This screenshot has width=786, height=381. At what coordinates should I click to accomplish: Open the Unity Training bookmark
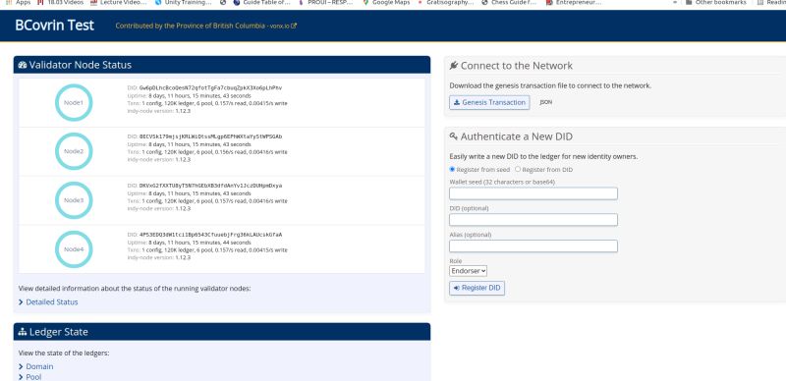point(184,3)
